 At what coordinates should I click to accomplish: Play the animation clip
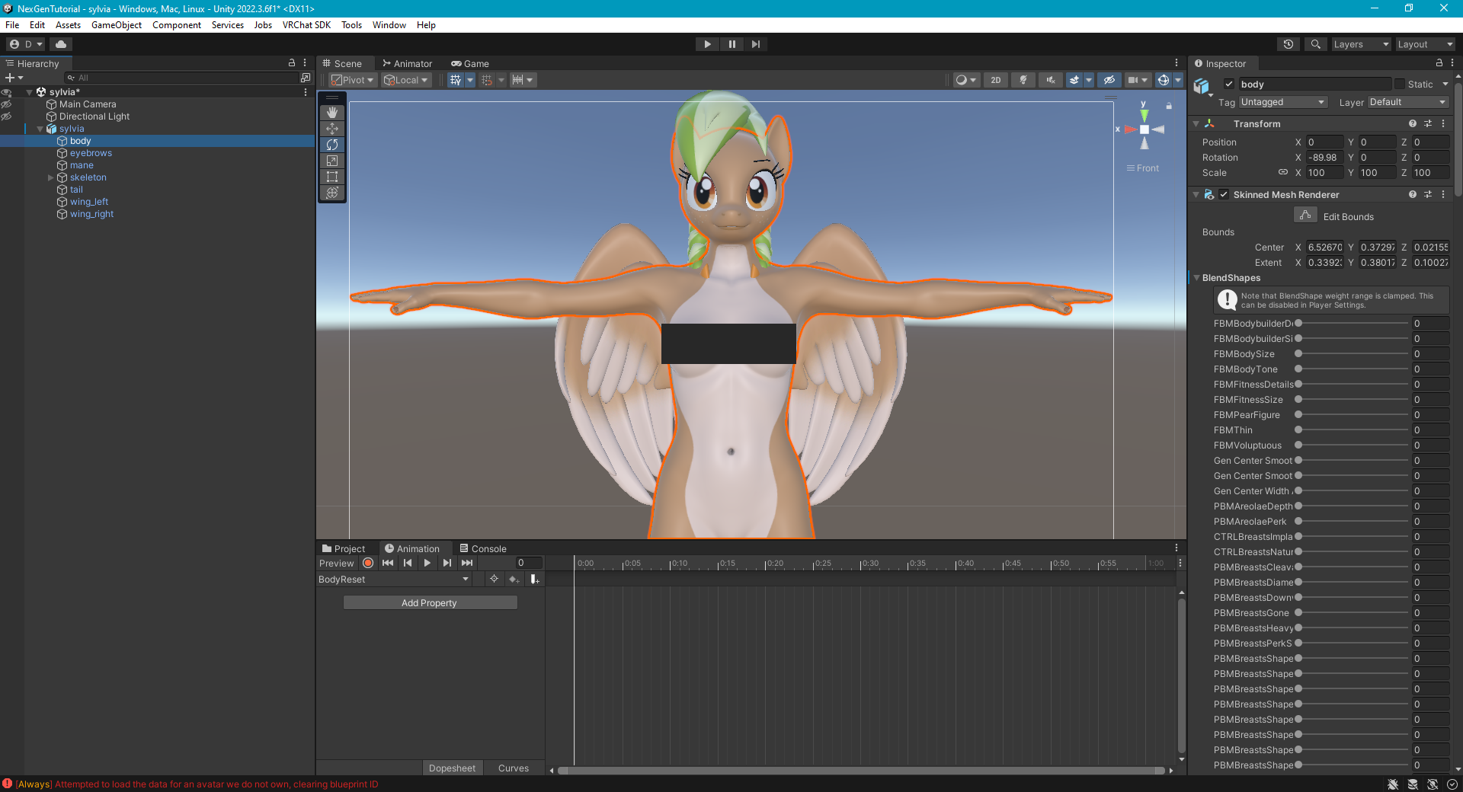click(x=427, y=563)
